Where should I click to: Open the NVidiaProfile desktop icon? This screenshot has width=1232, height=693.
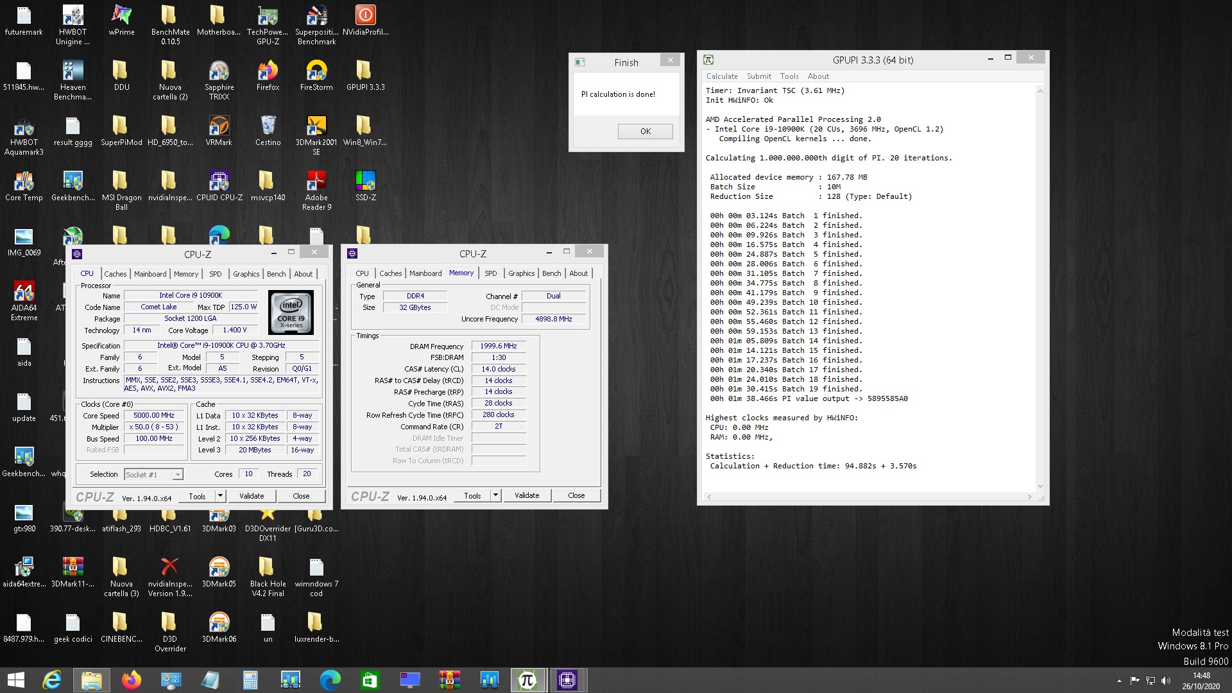[x=365, y=21]
